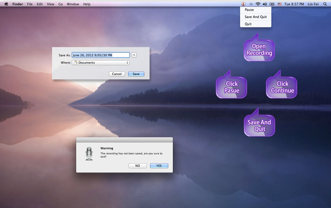Open the US flag input source menu
The image size is (331, 208).
(x=280, y=4)
